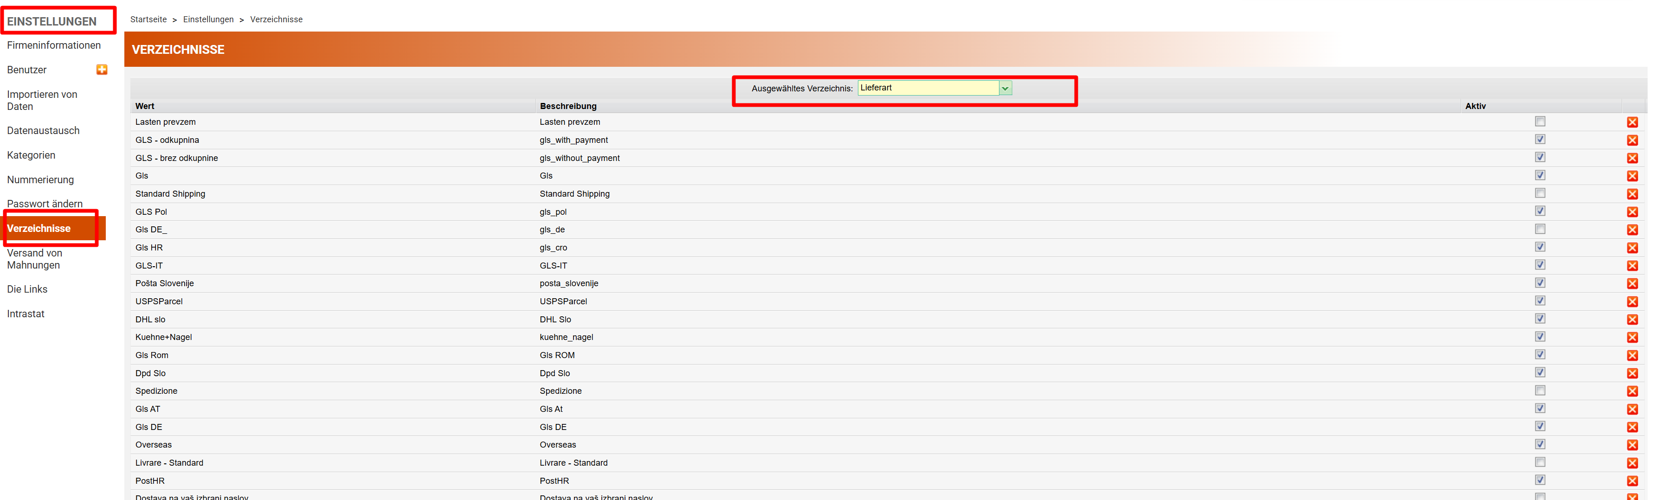Image resolution: width=1675 pixels, height=500 pixels.
Task: Open Einstellungen breadcrumb link
Action: [x=208, y=19]
